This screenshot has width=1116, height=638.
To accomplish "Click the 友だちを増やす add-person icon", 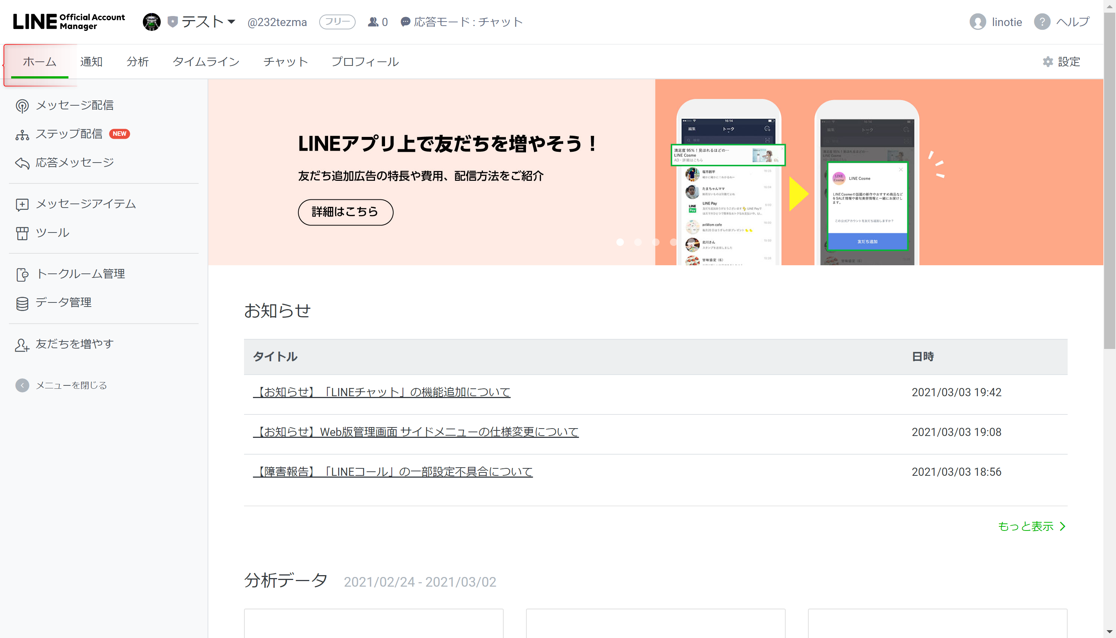I will coord(22,345).
